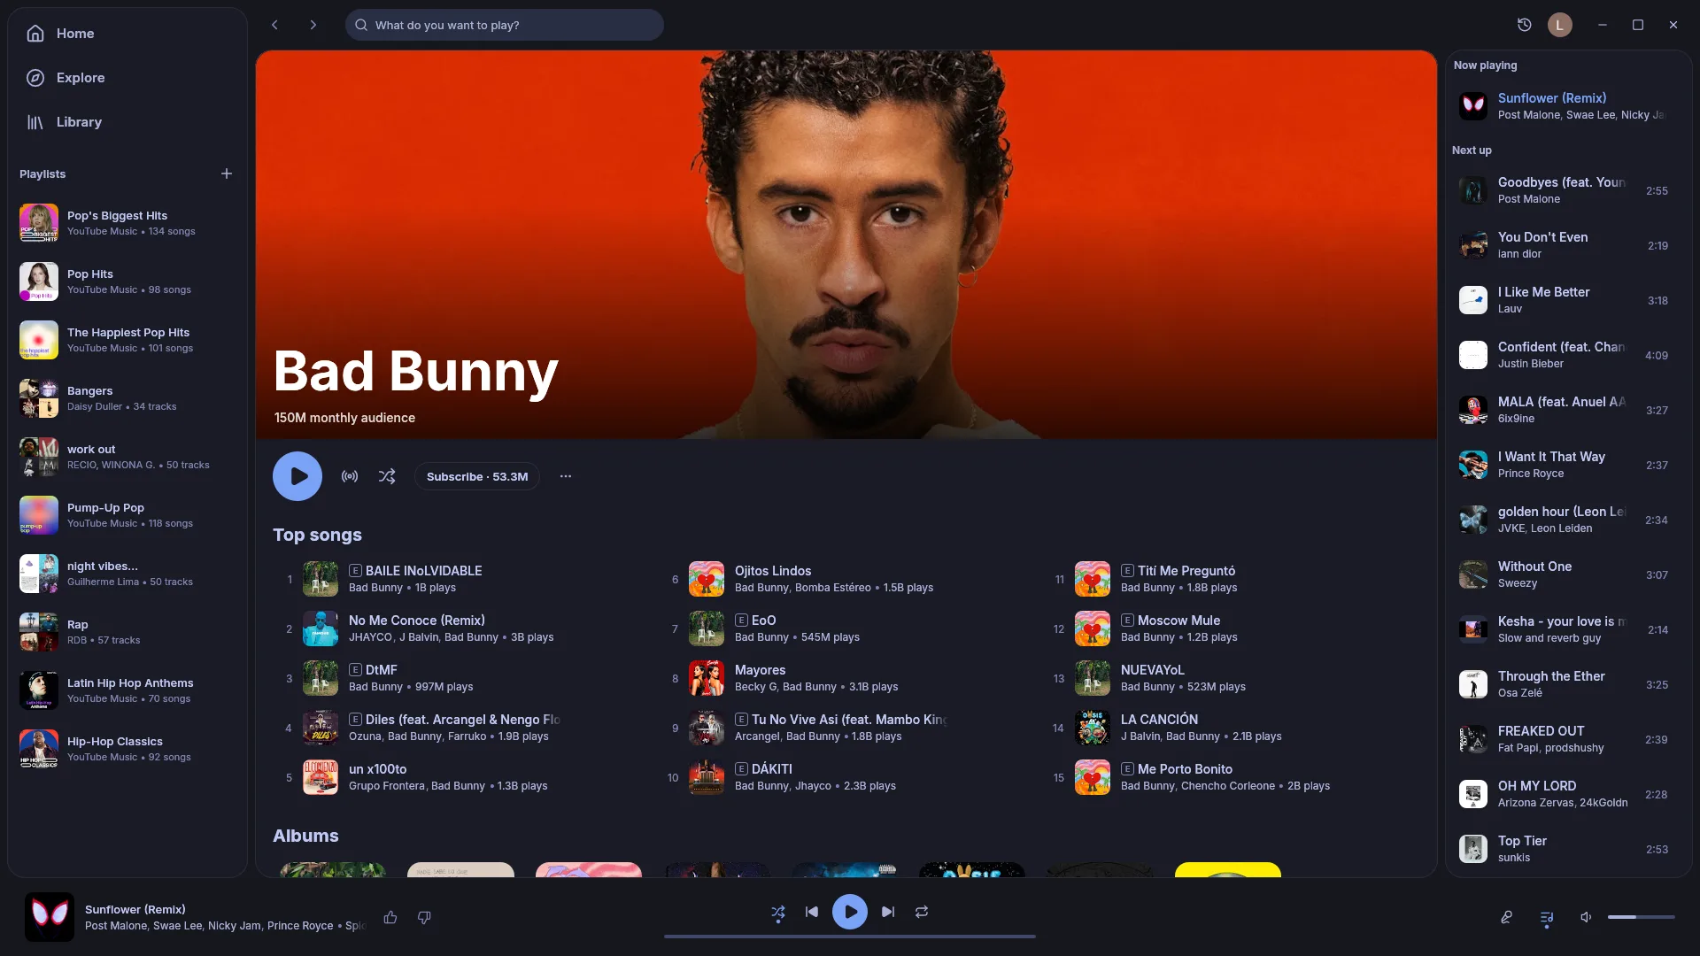The image size is (1700, 956).
Task: Open the Rap playlist cover
Action: click(39, 632)
